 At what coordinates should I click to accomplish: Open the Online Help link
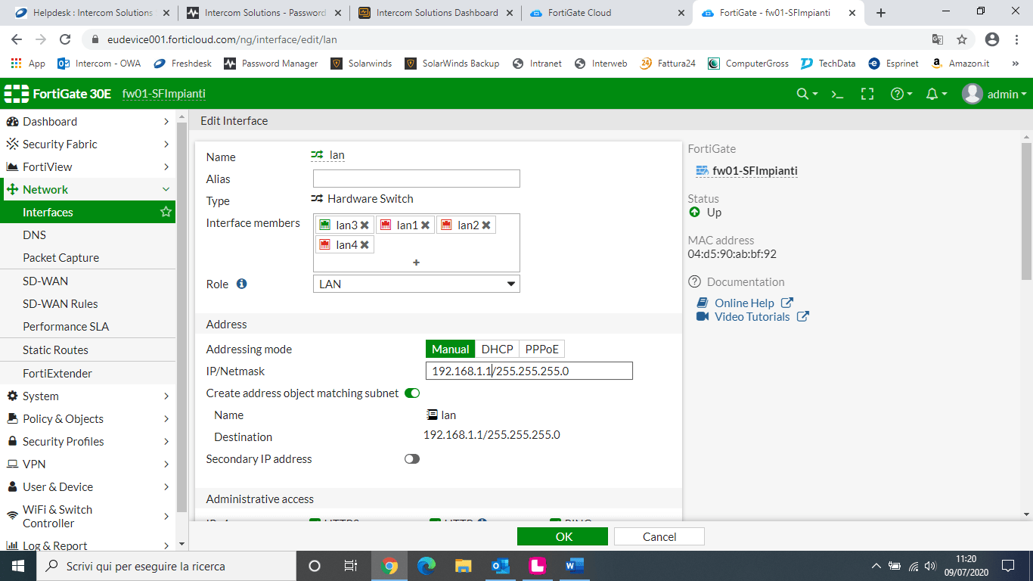[x=744, y=303]
